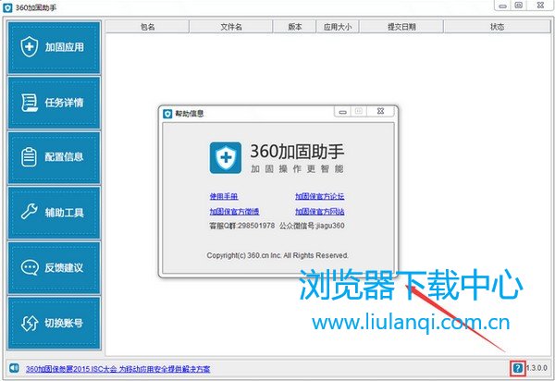Open the 加固应用 sidebar button
Viewport: 555px width, 381px height.
pos(55,47)
